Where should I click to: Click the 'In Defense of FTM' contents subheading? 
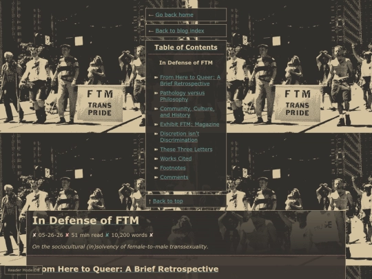(x=186, y=63)
